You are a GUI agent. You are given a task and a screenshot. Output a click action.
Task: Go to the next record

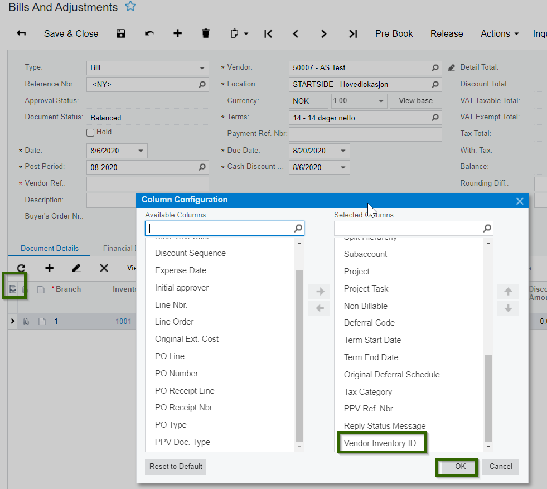[x=324, y=34]
